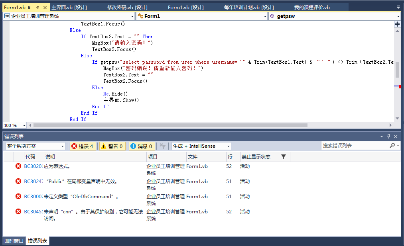Select the 未声明 “cnn” error description
Viewport: 404px width, 246px height.
pyautogui.click(x=93, y=215)
